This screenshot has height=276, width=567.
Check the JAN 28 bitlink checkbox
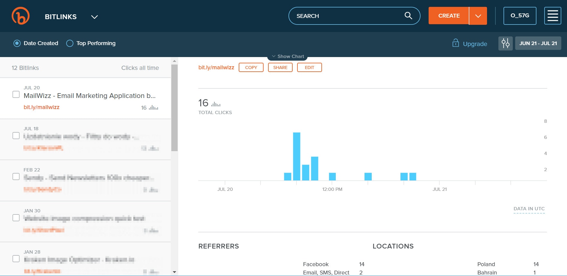16,259
